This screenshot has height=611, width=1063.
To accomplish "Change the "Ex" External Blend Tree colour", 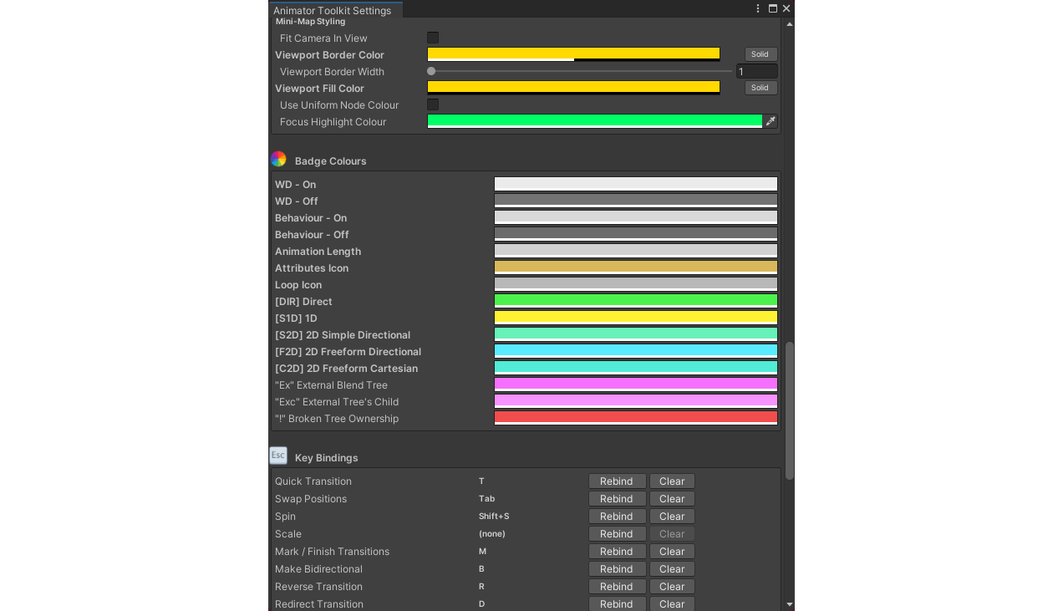I will pos(636,384).
